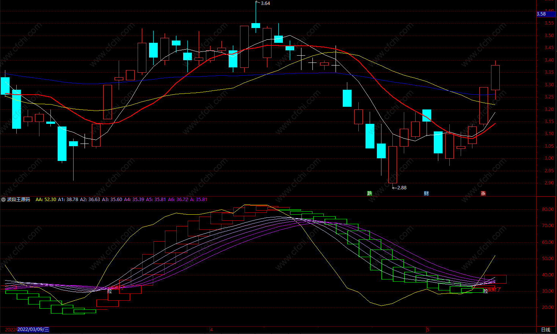Click the 3.64 high price annotation
Image resolution: width=557 pixels, height=334 pixels.
tap(265, 3)
